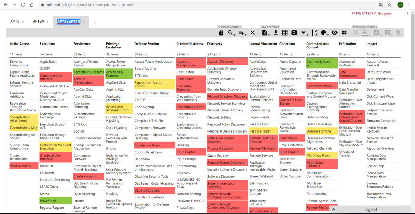This screenshot has width=415, height=214.
Task: Add a new layer tab with plus
Action: (x=95, y=22)
